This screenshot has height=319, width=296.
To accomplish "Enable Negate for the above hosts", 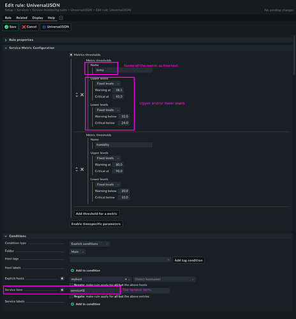I will (71, 285).
